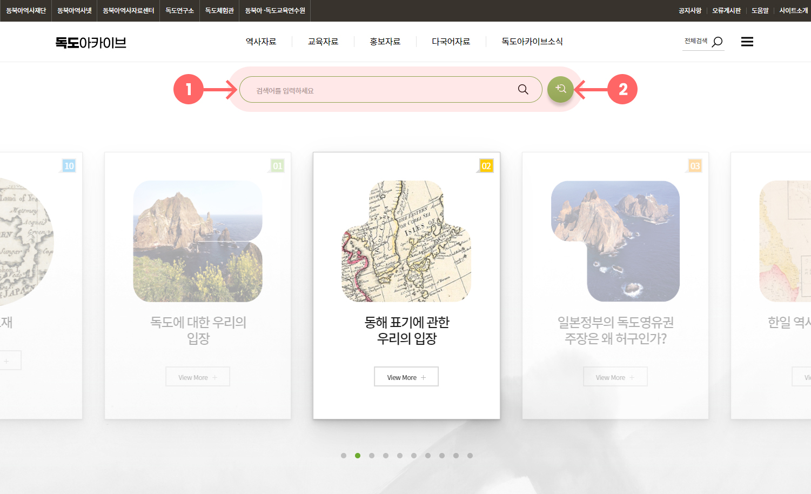The image size is (811, 494).
Task: Open the hamburger menu
Action: (747, 41)
